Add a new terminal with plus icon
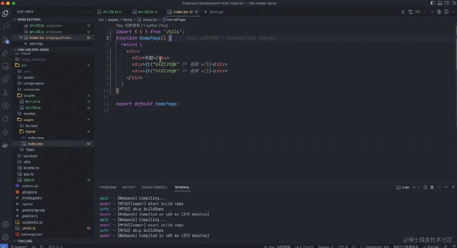This screenshot has height=248, width=457. pyautogui.click(x=414, y=187)
